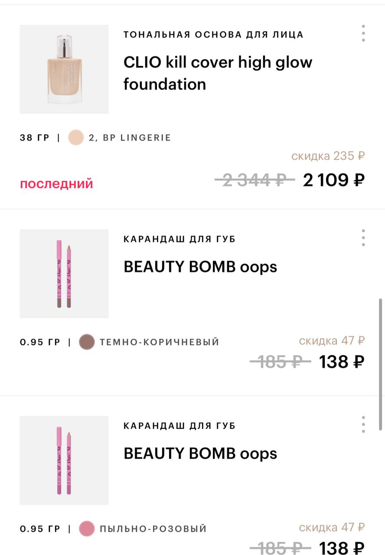Open second BEAUTY BOMB oops product title

click(x=200, y=454)
